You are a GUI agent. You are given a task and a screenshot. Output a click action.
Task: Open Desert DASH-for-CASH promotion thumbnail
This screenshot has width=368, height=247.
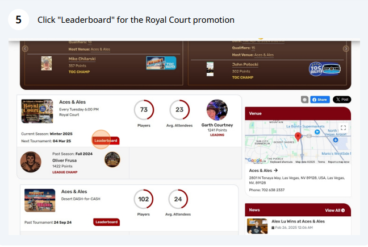click(40, 200)
